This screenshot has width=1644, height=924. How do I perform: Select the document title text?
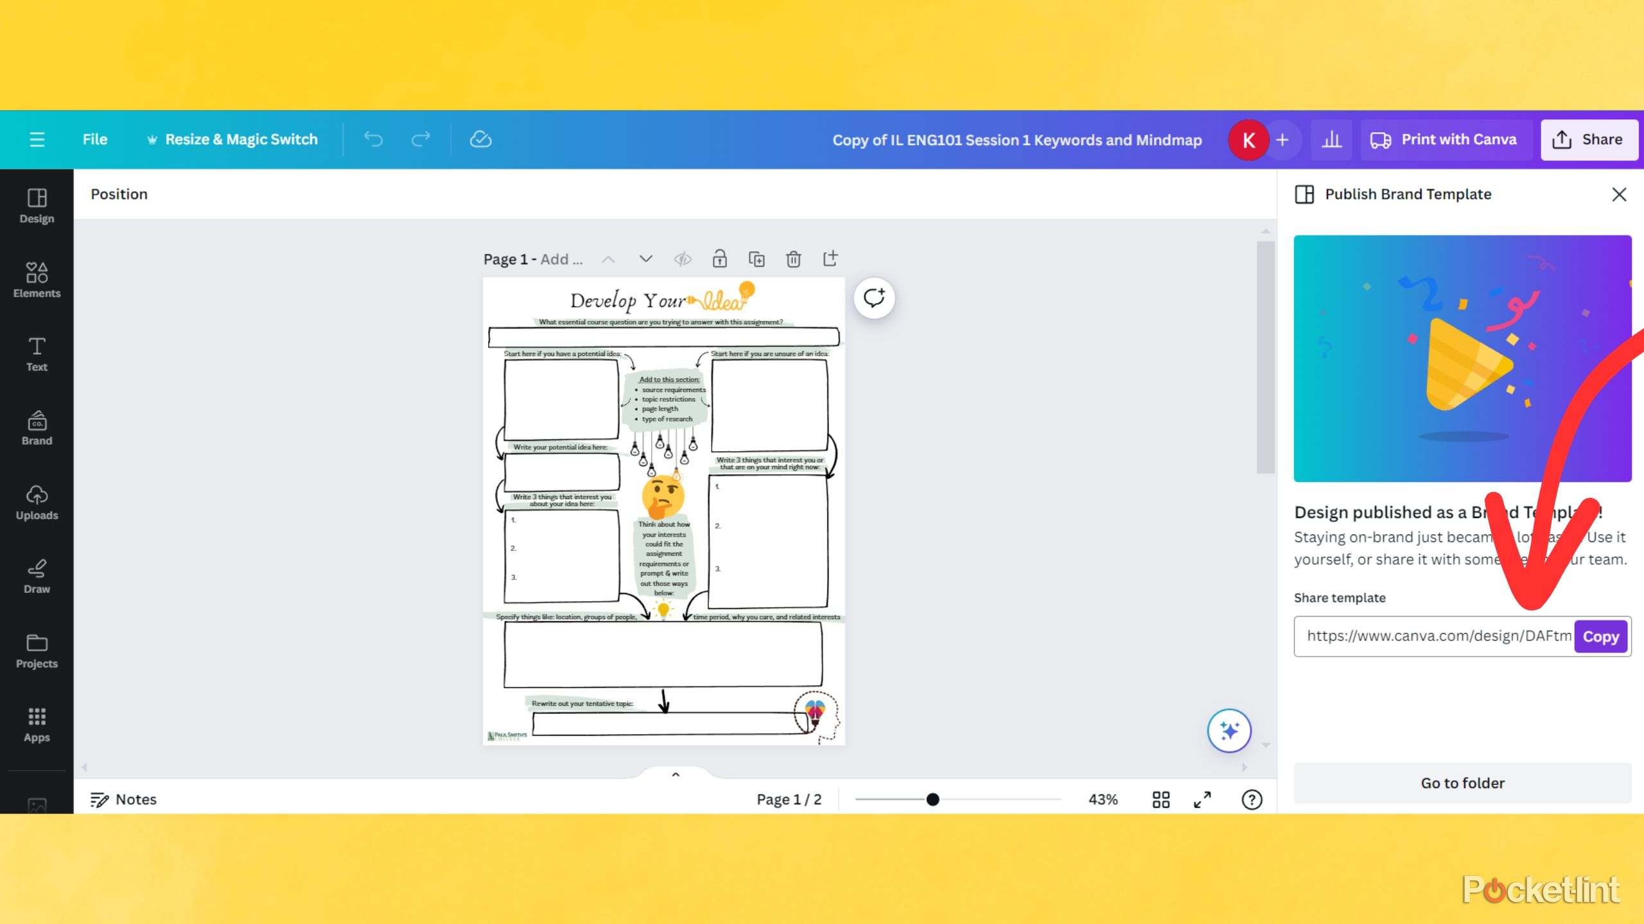point(1017,140)
